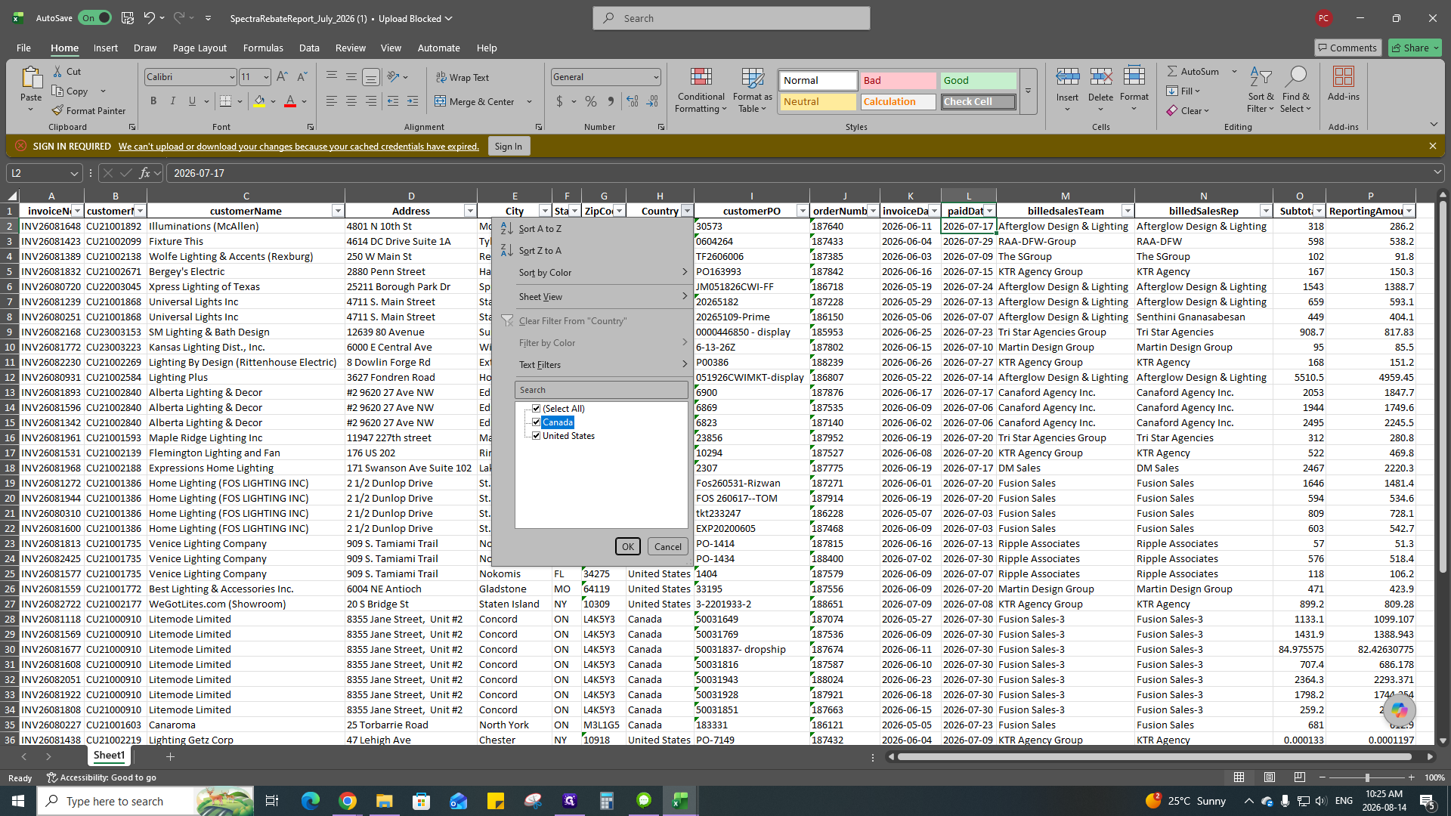Open the Comments pane
The width and height of the screenshot is (1451, 816).
tap(1347, 48)
